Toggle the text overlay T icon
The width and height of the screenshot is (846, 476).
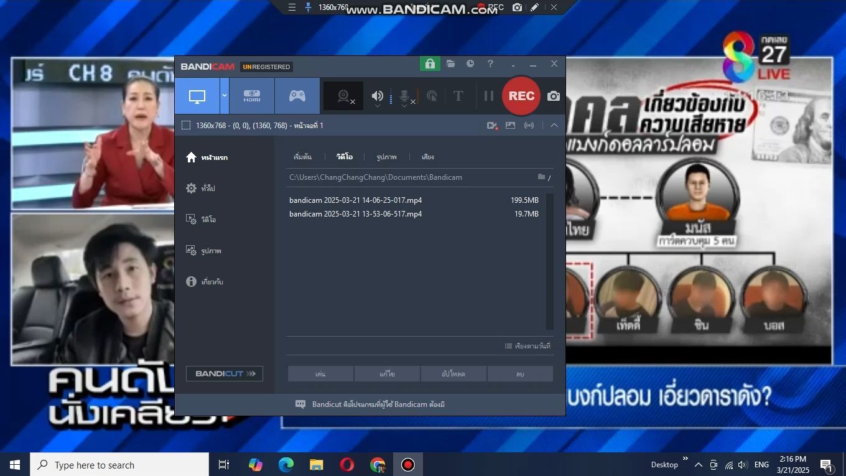(458, 96)
